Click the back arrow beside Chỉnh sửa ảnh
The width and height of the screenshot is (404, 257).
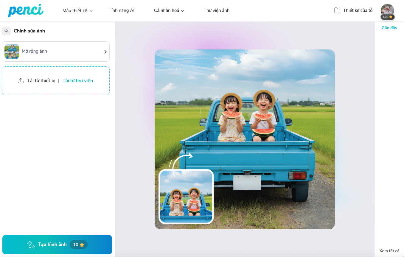pos(6,31)
